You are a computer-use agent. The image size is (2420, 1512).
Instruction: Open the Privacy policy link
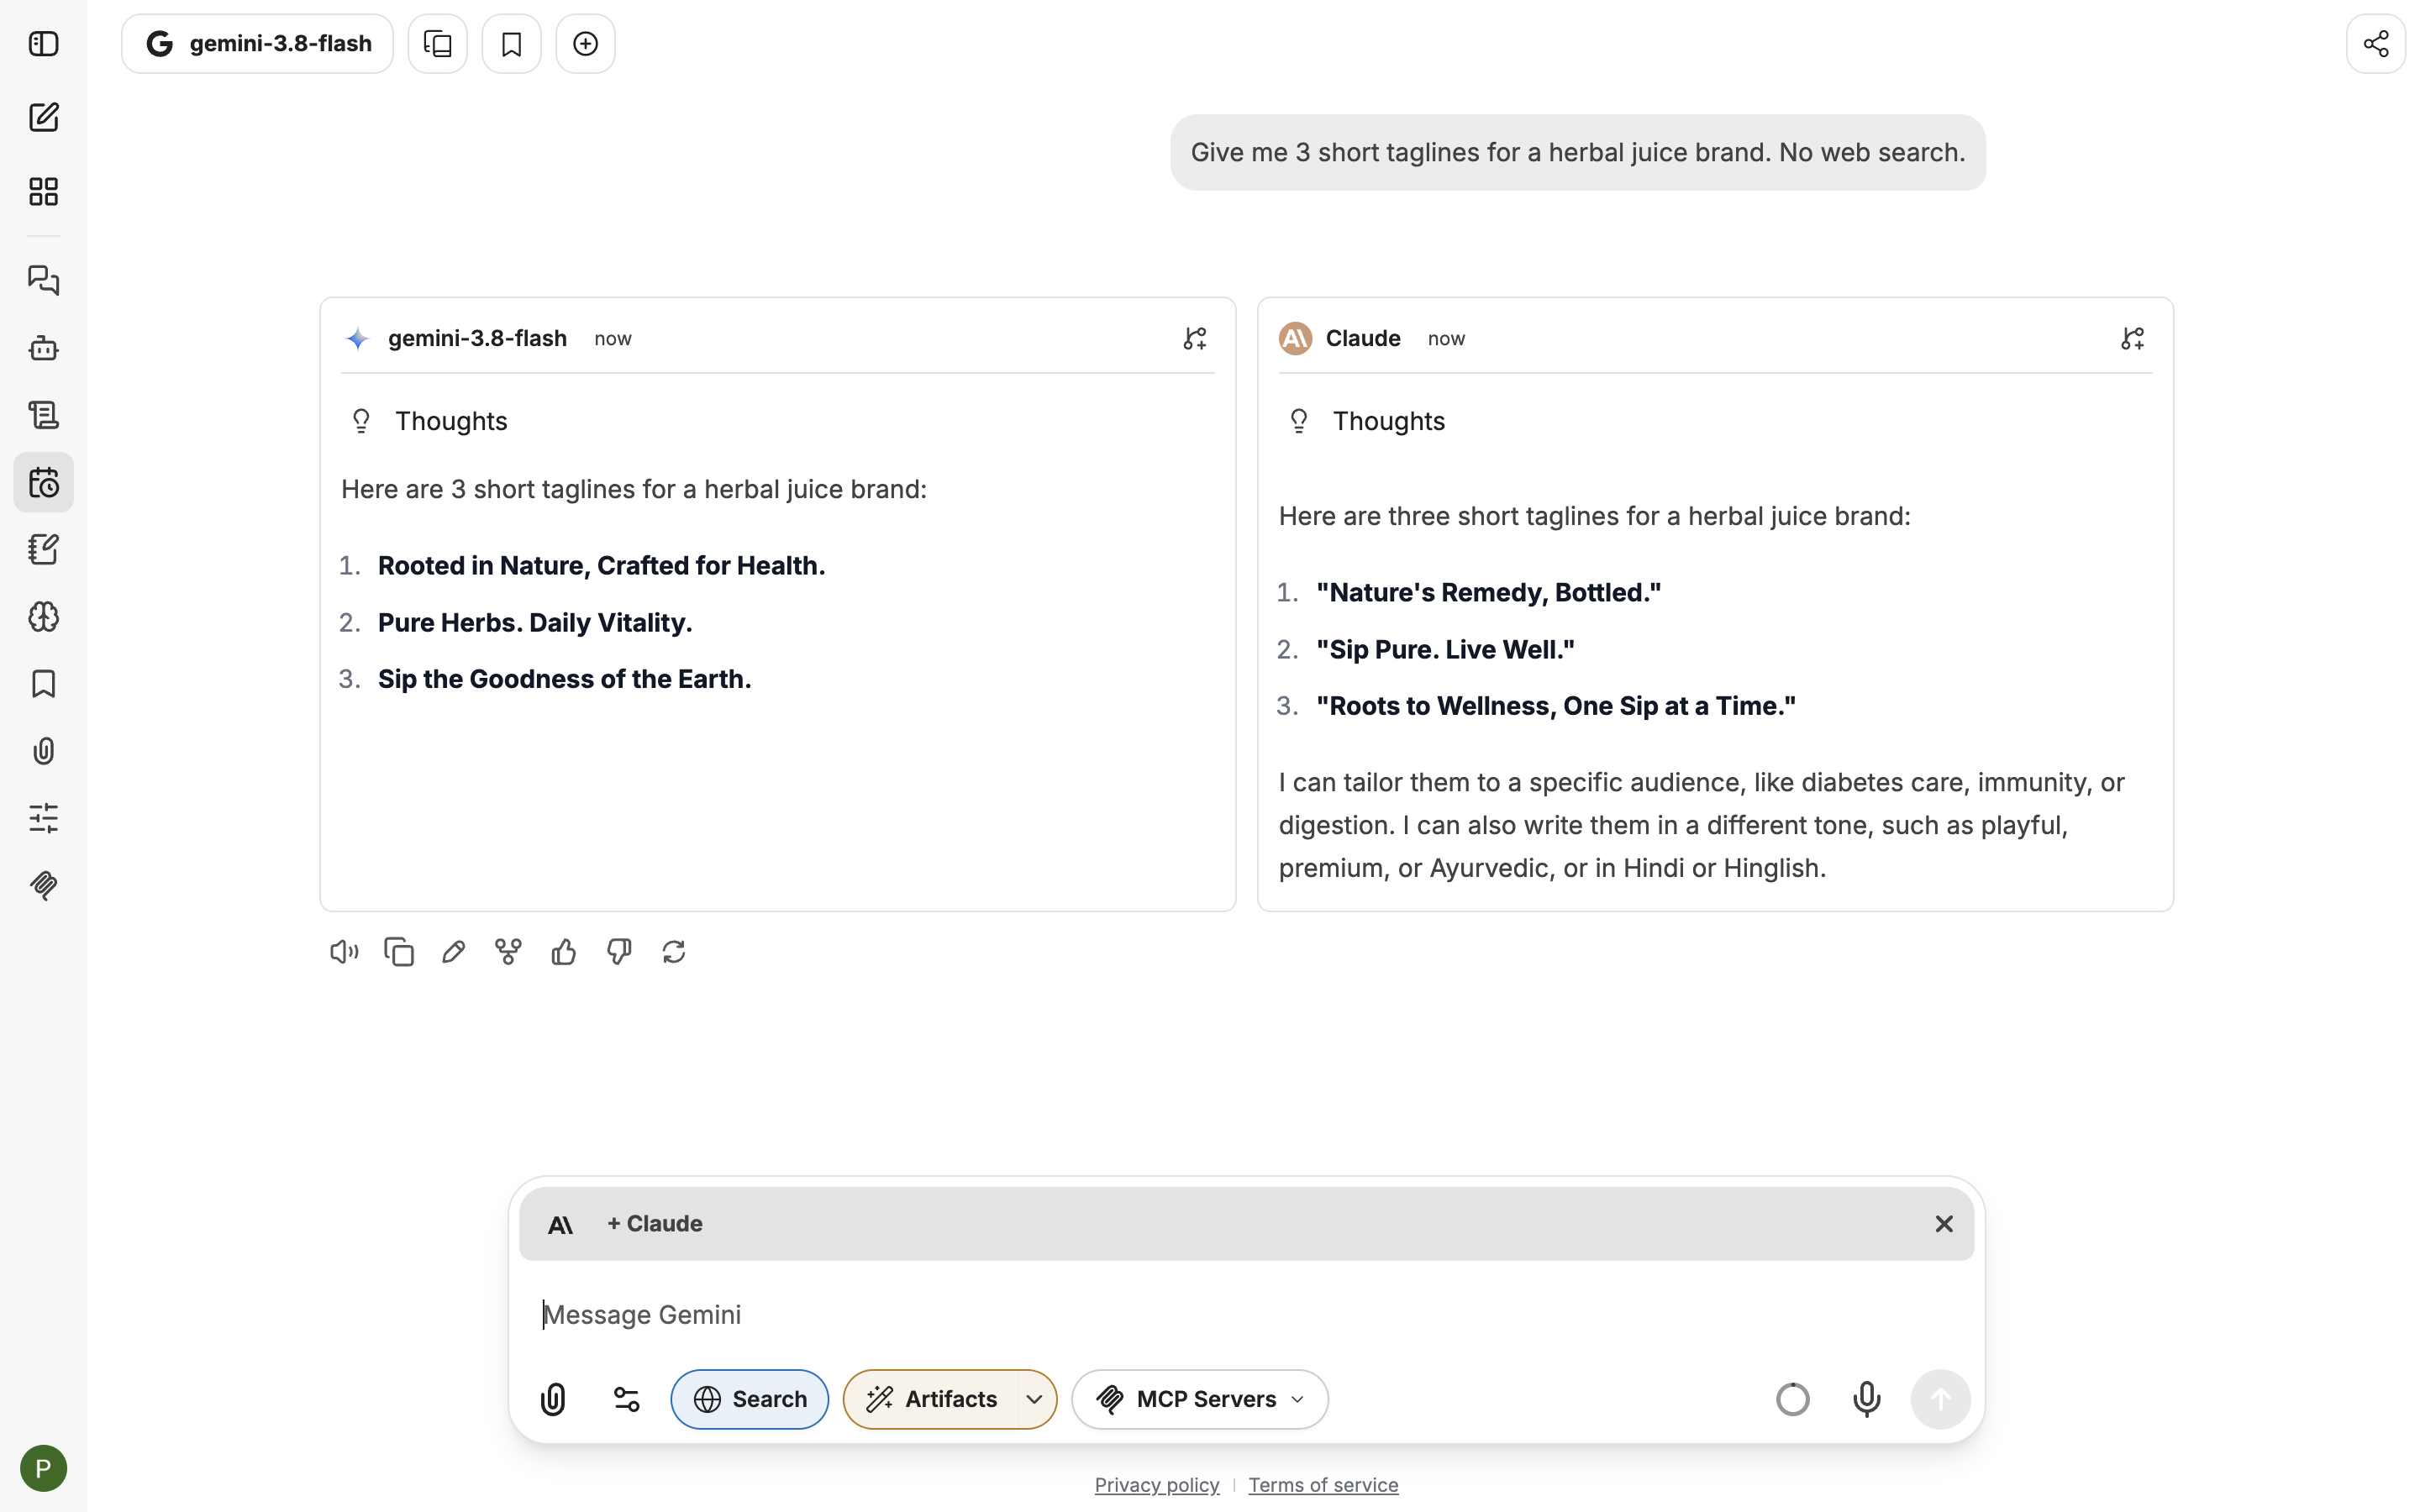coord(1157,1485)
